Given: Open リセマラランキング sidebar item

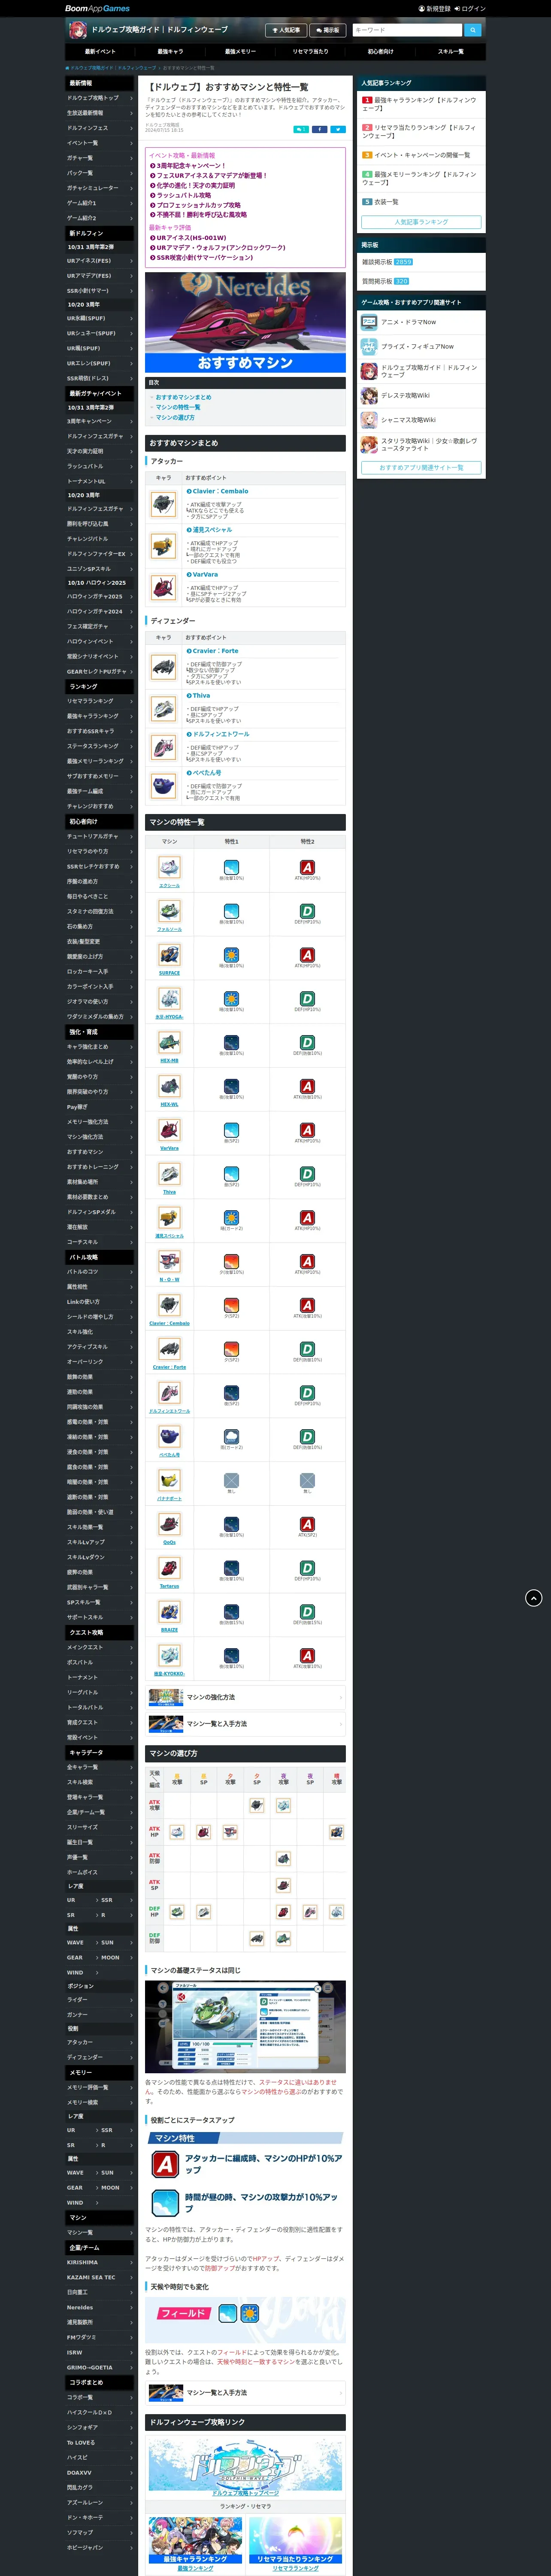Looking at the screenshot, I should click(100, 701).
